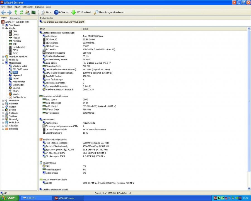Click the Windows Start button

point(9,198)
